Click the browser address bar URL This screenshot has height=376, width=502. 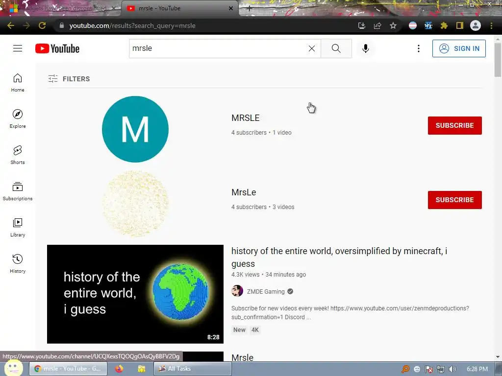point(132,25)
